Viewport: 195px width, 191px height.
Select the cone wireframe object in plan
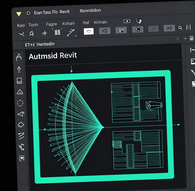(x=154, y=105)
